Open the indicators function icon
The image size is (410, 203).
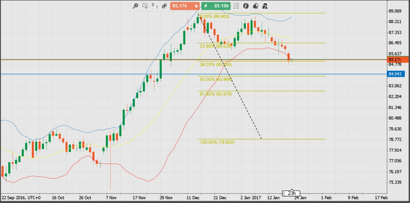(246, 6)
